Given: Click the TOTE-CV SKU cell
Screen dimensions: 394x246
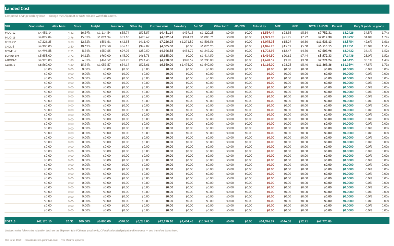Looking at the screenshot, I should pos(10,42).
